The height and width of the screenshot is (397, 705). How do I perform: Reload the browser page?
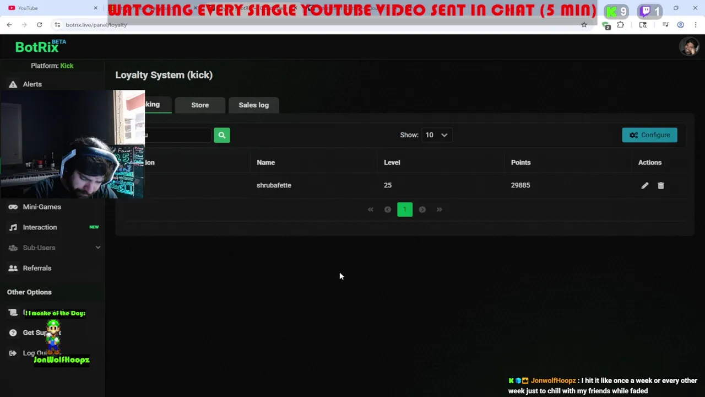[x=39, y=25]
